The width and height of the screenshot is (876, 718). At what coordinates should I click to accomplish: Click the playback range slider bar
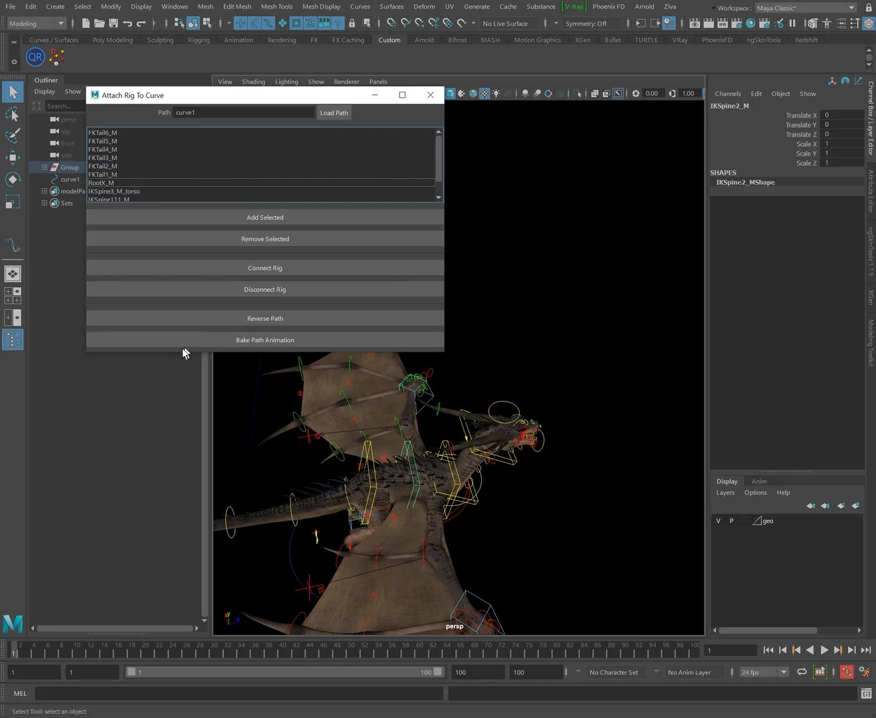click(x=284, y=672)
